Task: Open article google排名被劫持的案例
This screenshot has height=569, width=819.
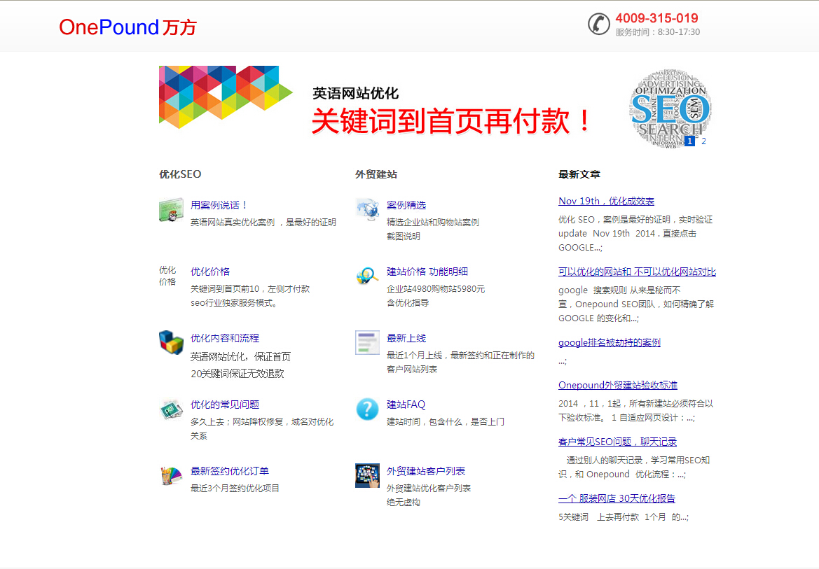Action: [x=610, y=342]
